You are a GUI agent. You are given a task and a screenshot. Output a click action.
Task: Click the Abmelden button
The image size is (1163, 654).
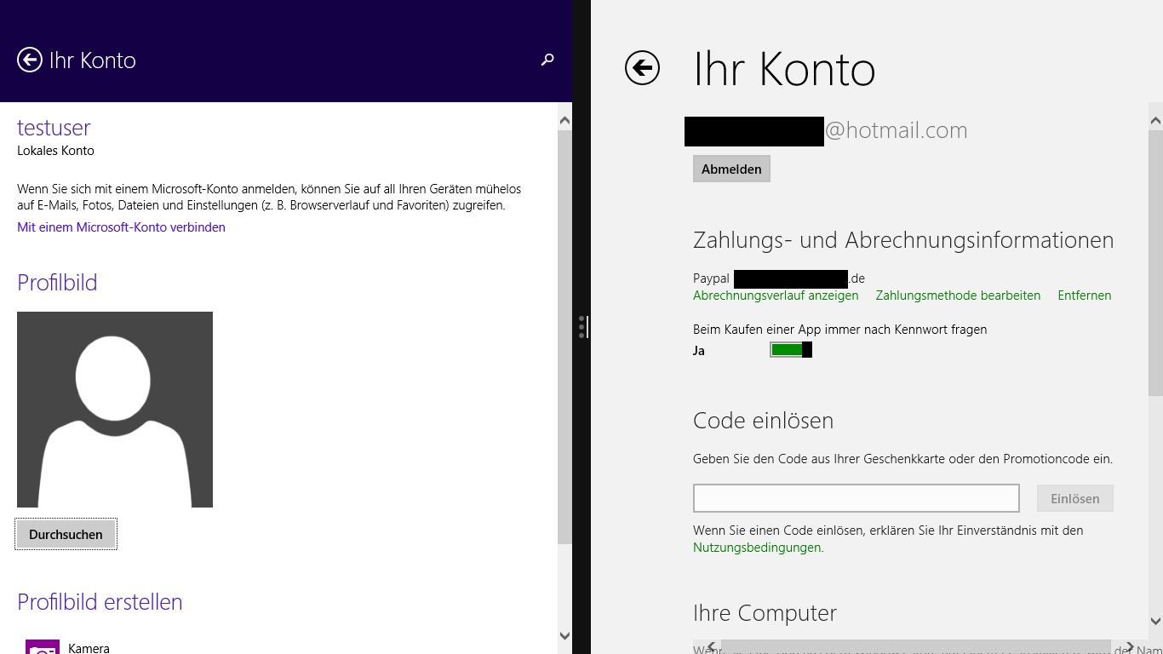pyautogui.click(x=731, y=169)
